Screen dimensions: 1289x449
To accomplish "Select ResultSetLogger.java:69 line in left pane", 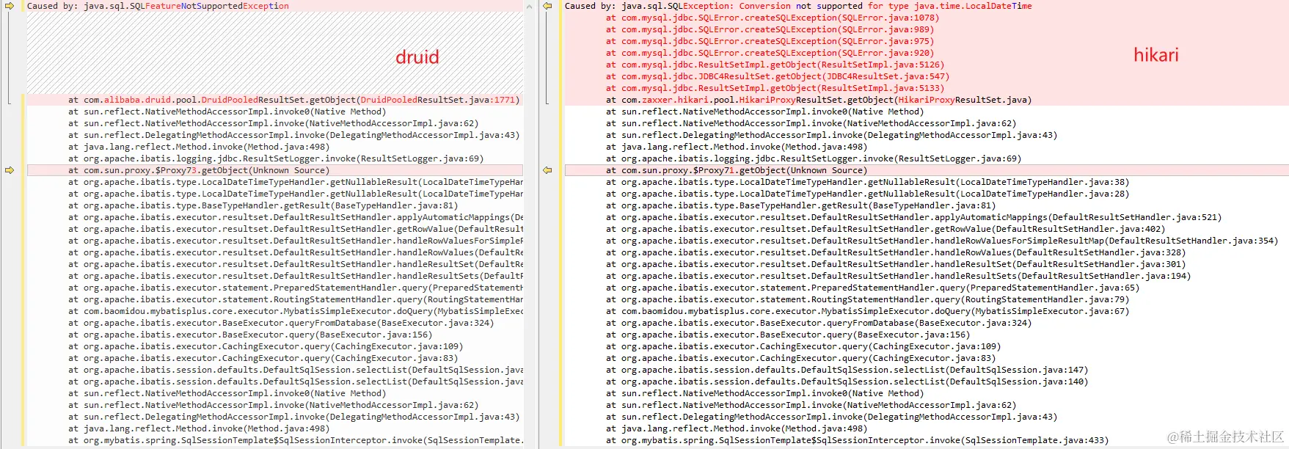I will coord(276,158).
